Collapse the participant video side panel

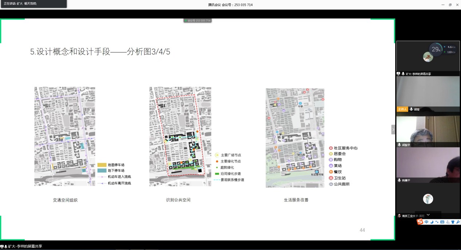coord(393,129)
